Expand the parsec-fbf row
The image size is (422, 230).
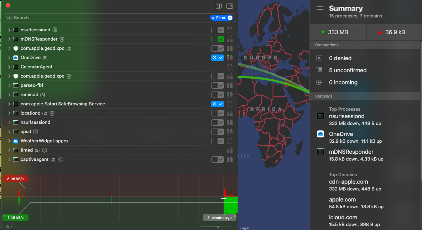tap(9, 85)
